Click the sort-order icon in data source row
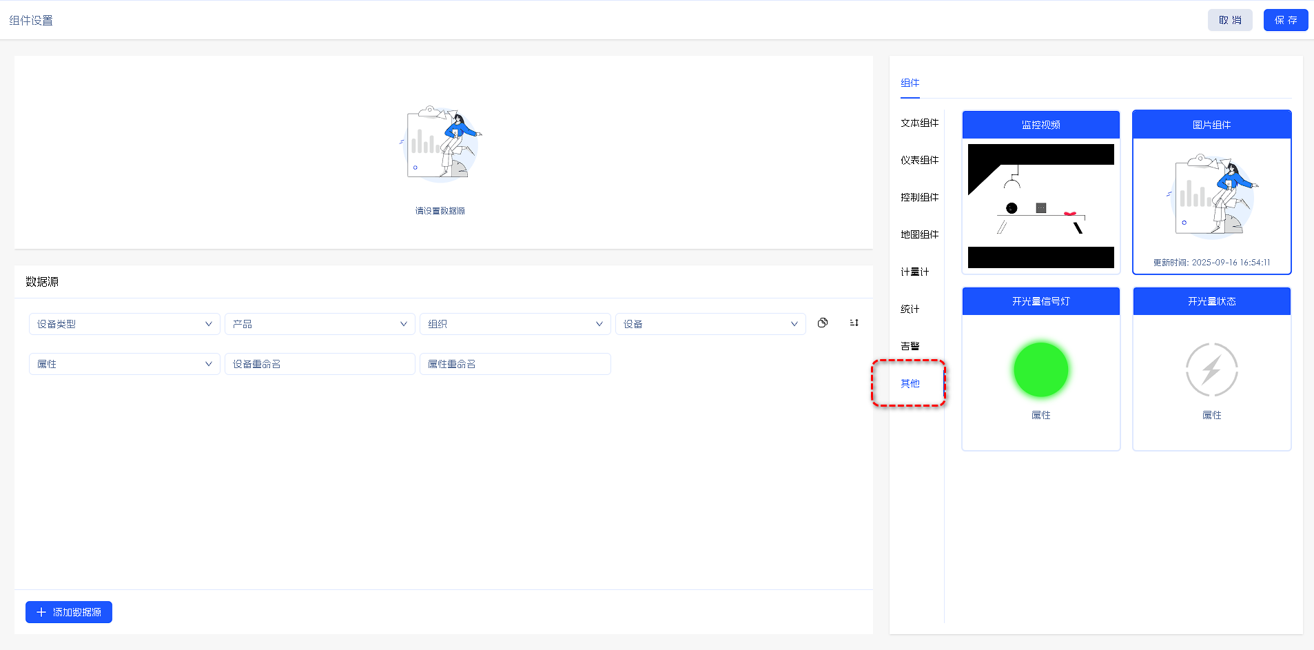1314x650 pixels. 854,323
